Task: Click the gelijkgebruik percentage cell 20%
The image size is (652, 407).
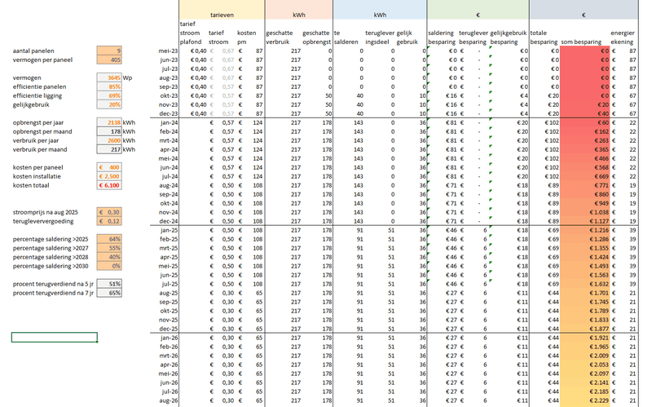Action: point(109,105)
